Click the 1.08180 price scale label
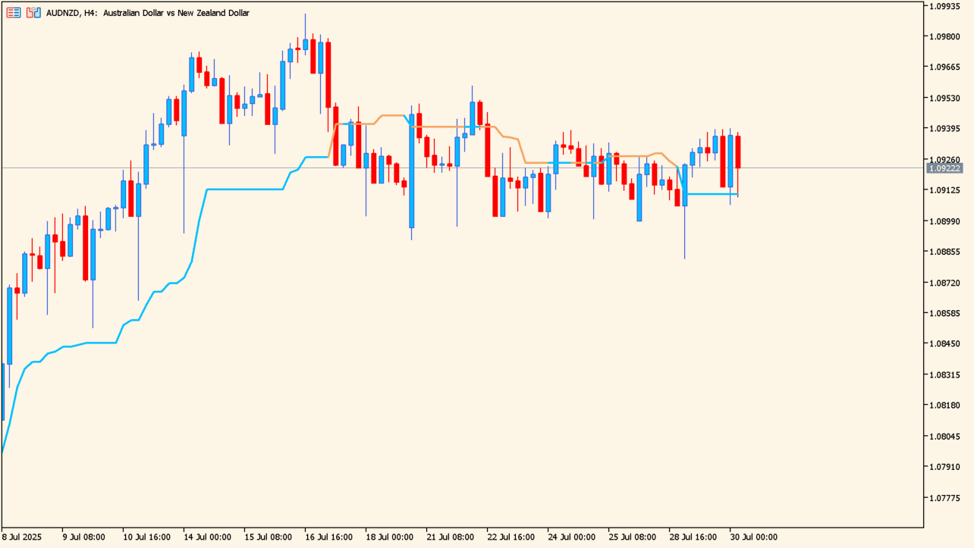This screenshot has width=974, height=548. coord(945,406)
